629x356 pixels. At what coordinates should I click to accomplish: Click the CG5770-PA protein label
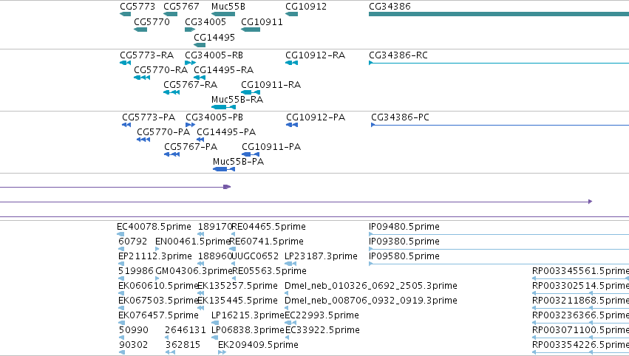(x=163, y=132)
